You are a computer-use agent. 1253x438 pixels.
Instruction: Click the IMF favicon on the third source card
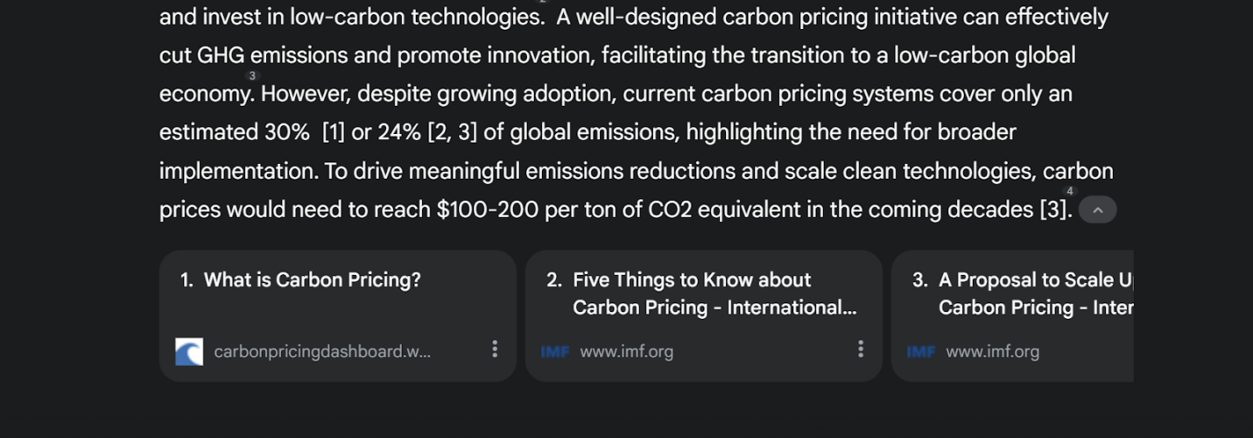pos(921,351)
